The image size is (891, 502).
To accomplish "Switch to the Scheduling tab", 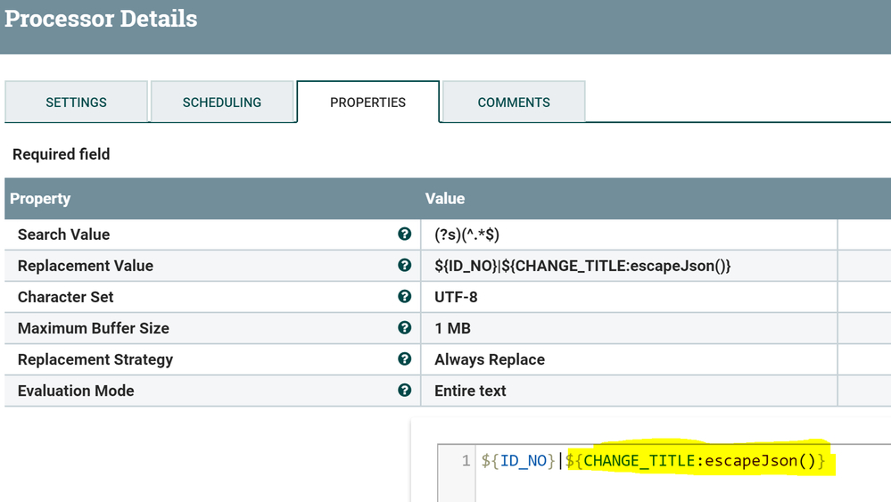I will (x=222, y=103).
